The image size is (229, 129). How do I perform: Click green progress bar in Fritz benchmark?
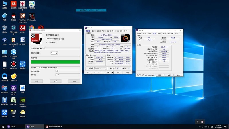(55, 62)
